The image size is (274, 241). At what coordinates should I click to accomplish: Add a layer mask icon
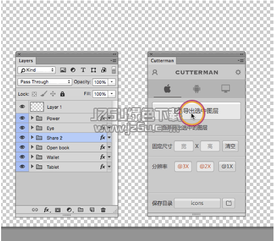[x=58, y=210]
